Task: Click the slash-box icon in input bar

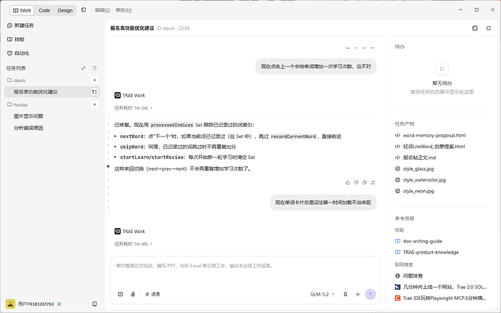Action: click(121, 294)
